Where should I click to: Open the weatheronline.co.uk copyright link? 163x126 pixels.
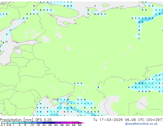pyautogui.click(x=141, y=124)
